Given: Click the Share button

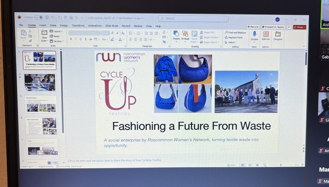Looking at the screenshot, I should pos(299,27).
